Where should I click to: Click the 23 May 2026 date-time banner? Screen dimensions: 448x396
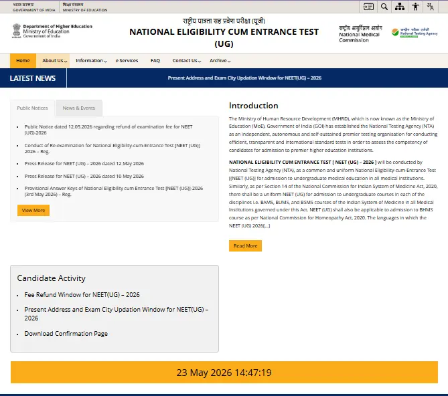click(x=224, y=373)
